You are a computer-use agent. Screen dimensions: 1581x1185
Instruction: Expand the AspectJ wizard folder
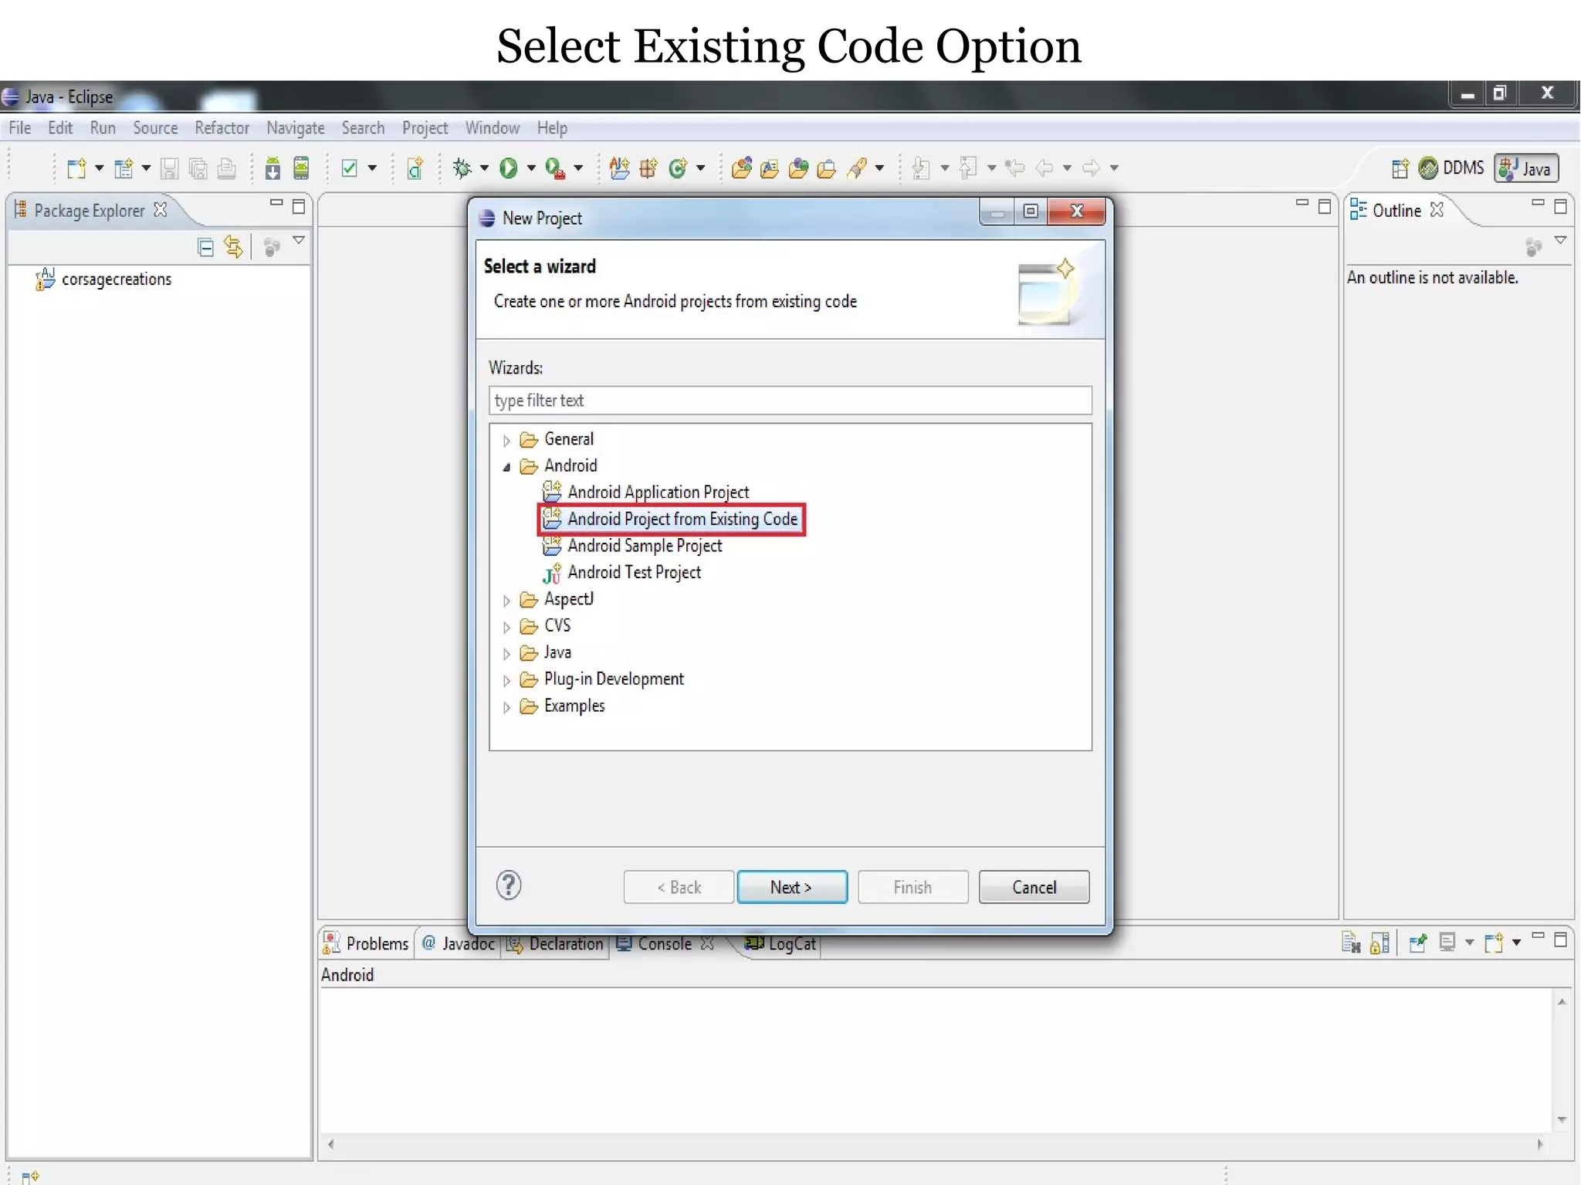(x=506, y=601)
